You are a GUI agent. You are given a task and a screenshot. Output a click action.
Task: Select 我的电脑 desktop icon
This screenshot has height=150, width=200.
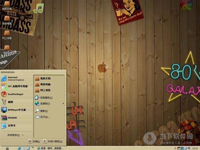[7, 20]
